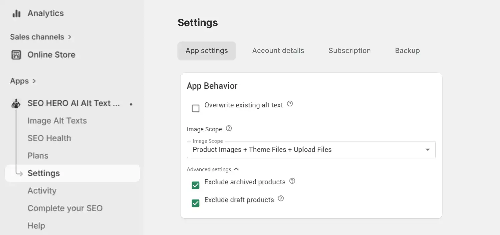Expand the Sales channels chevron
This screenshot has width=500, height=235.
[70, 37]
